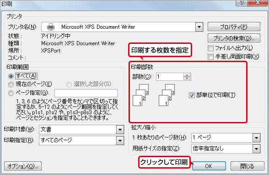Click プリンタの検索(D)... button

234,38
